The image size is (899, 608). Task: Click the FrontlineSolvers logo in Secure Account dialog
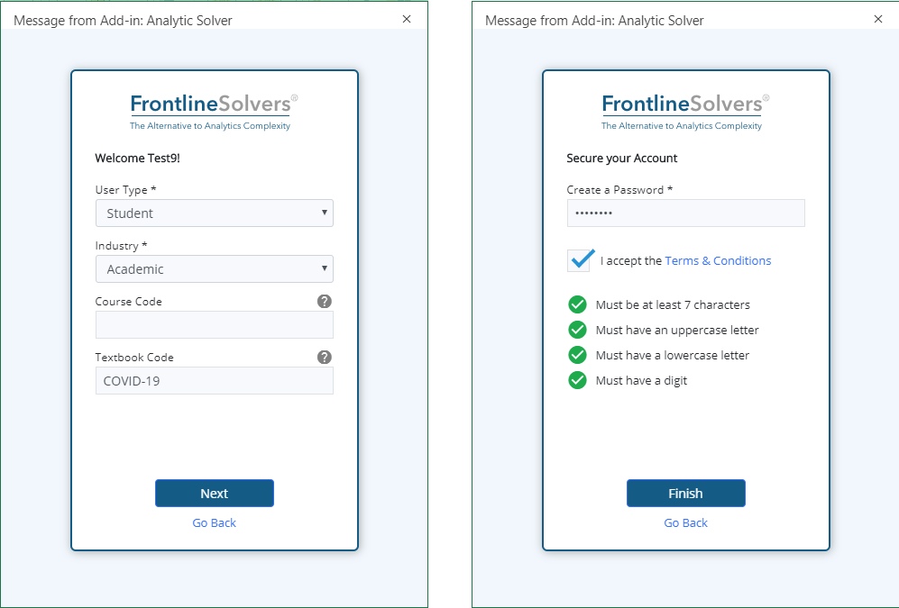coord(685,112)
